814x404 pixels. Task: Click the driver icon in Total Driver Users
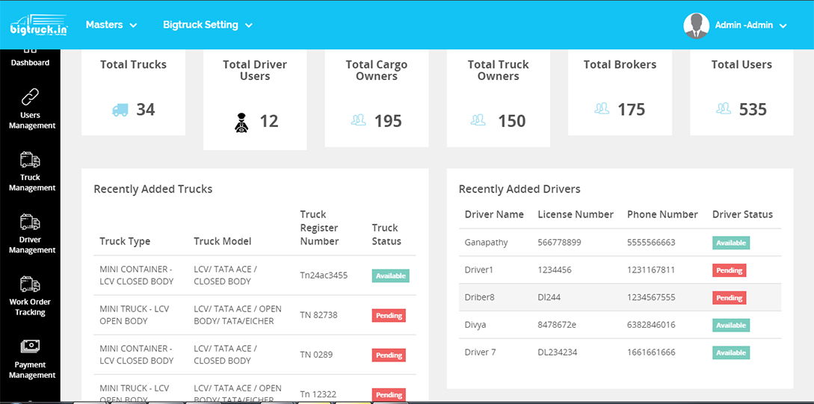[241, 122]
